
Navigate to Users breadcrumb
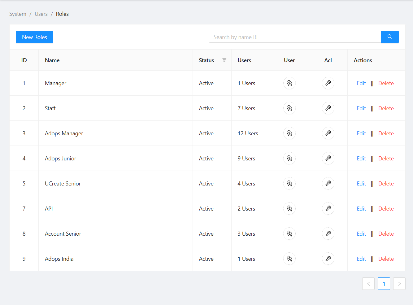41,14
